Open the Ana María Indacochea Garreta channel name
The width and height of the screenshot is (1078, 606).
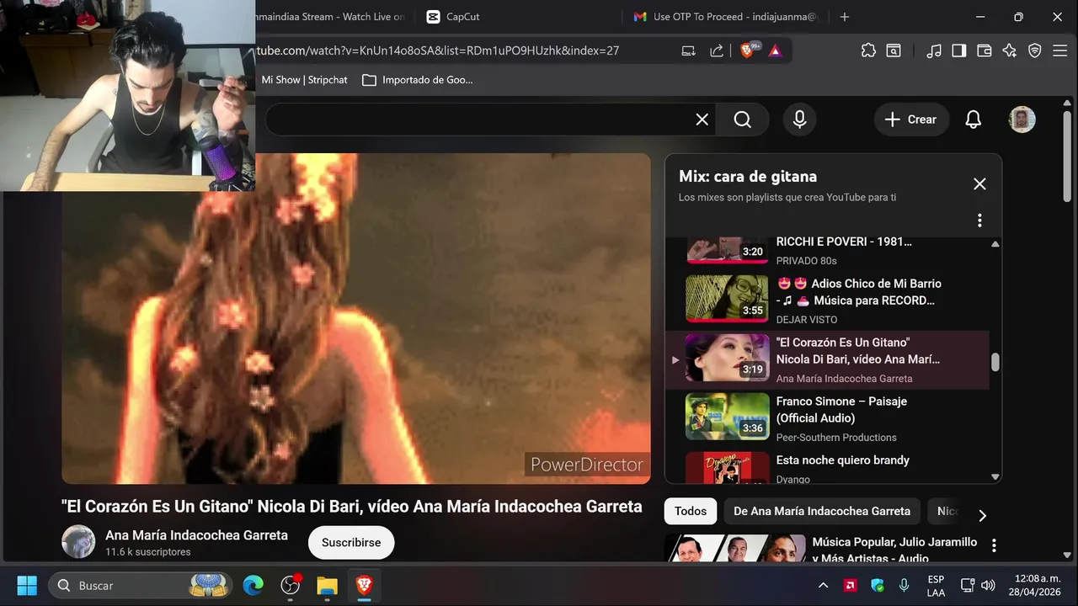196,535
